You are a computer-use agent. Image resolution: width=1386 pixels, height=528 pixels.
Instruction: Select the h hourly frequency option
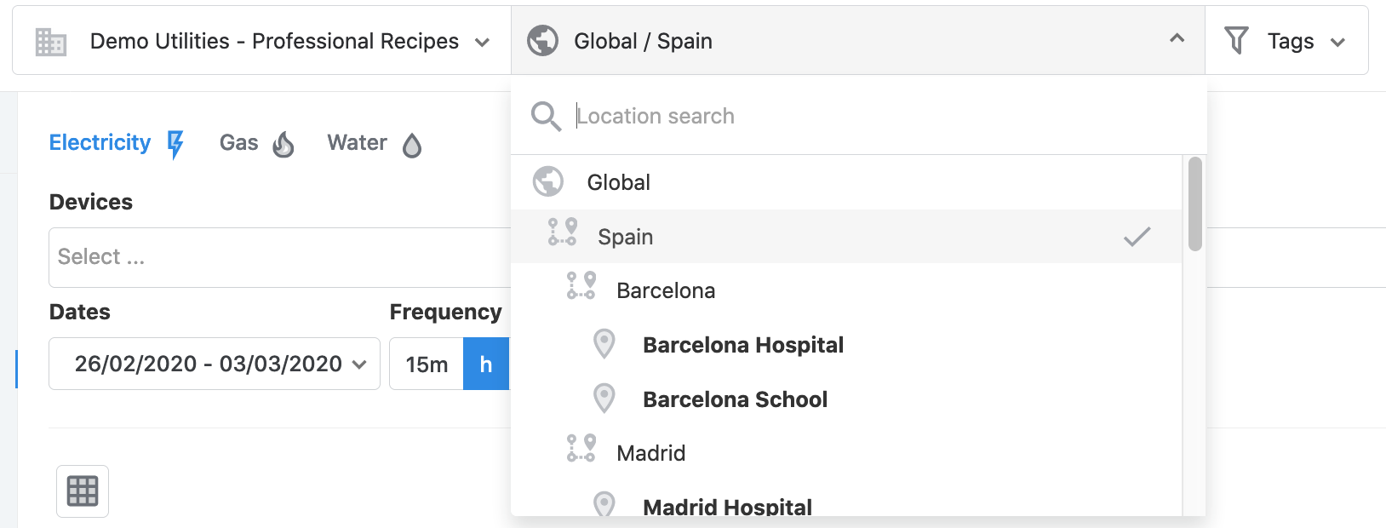click(486, 364)
